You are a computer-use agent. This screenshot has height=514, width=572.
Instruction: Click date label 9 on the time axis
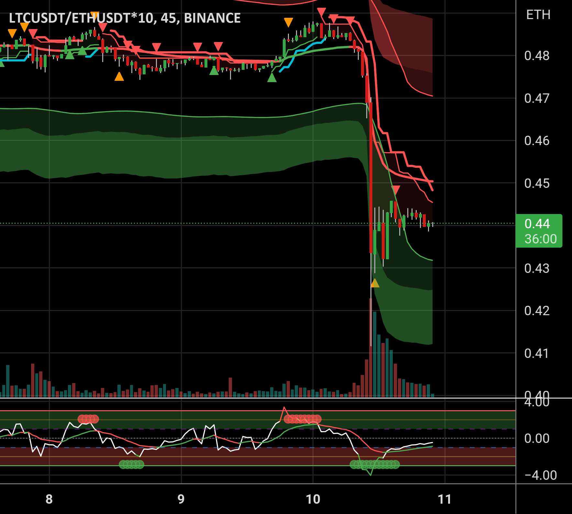tap(181, 499)
